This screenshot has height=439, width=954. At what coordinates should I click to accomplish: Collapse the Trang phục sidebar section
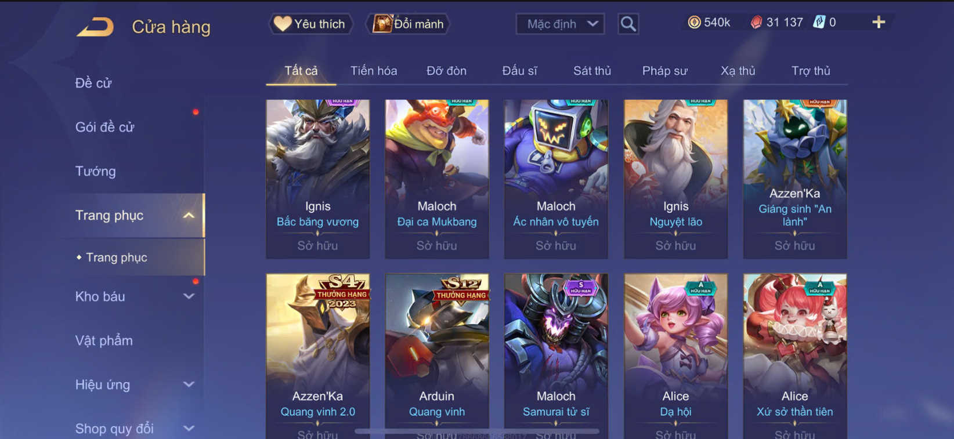(189, 216)
